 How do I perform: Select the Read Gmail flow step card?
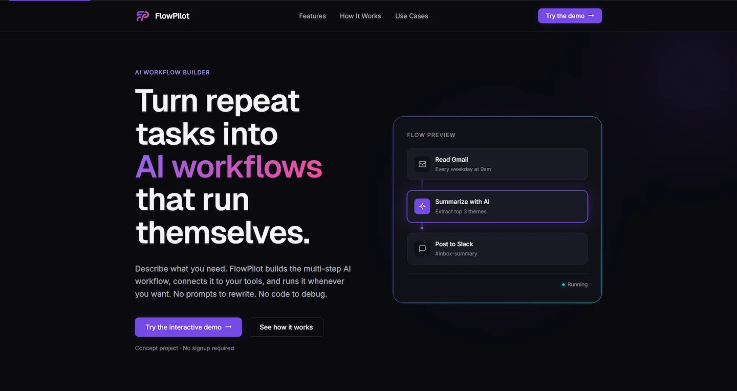tap(497, 164)
